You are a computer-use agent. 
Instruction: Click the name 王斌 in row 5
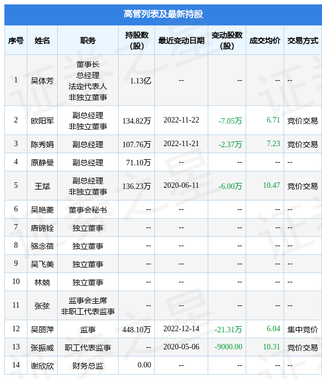tap(42, 186)
